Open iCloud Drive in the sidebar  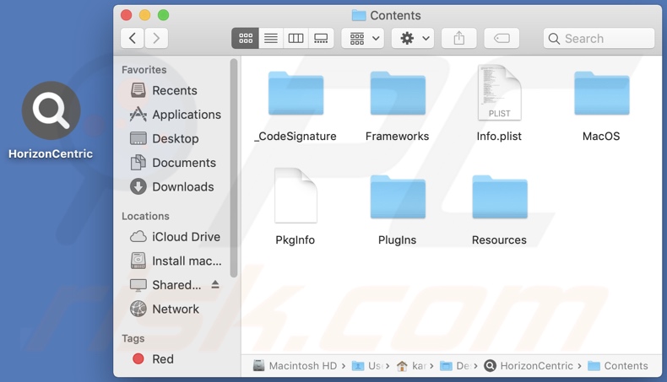coord(176,237)
